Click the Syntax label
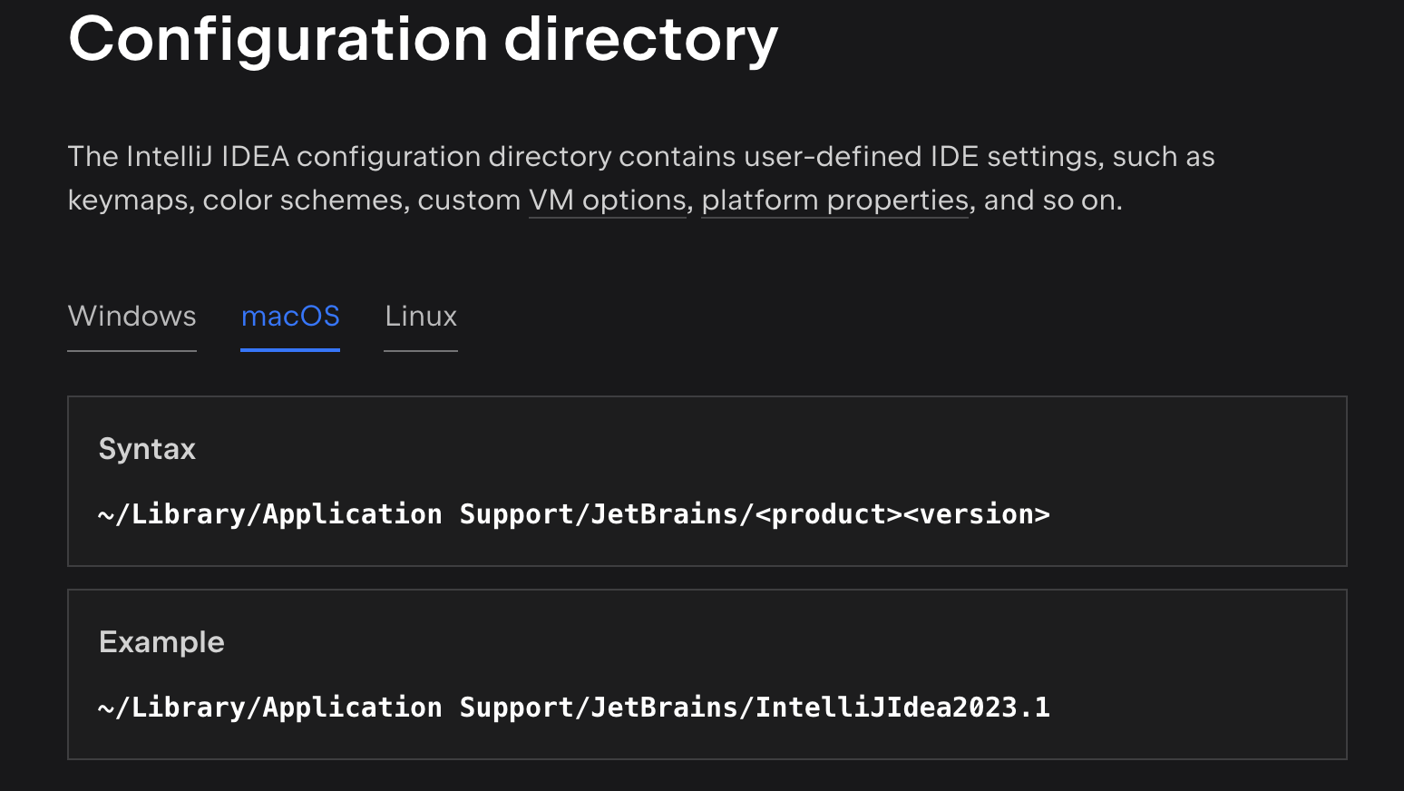Image resolution: width=1404 pixels, height=791 pixels. [147, 449]
